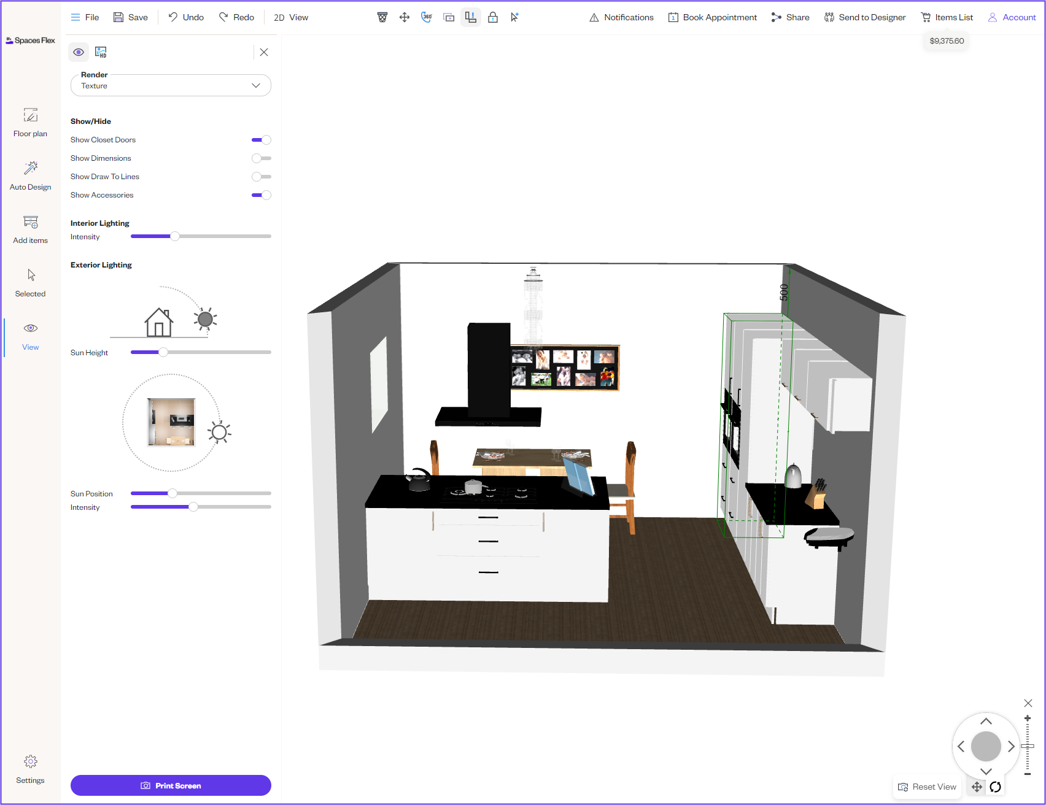Switch to 2D View

point(291,17)
